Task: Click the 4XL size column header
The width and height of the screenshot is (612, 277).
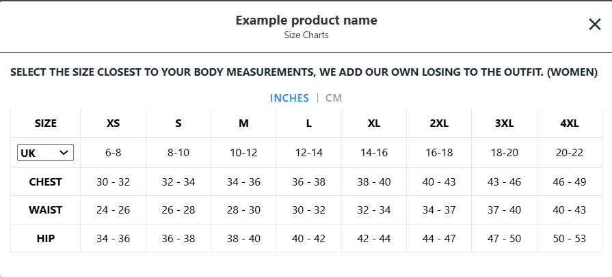Action: [x=569, y=123]
